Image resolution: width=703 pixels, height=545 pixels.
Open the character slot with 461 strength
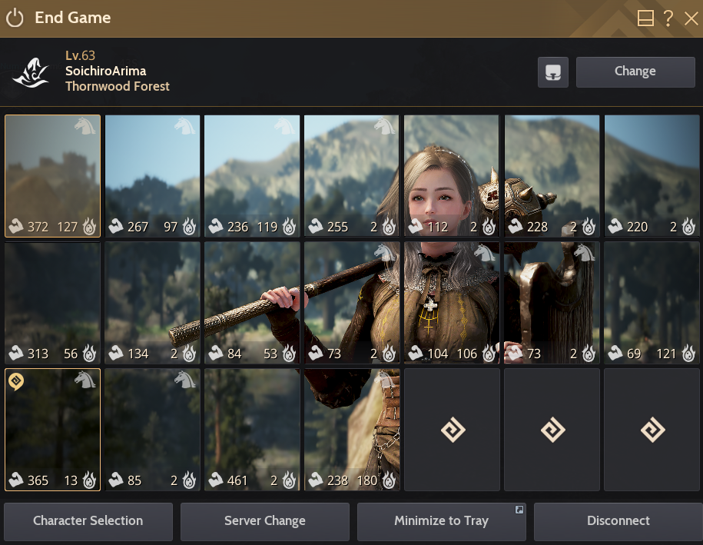pyautogui.click(x=251, y=429)
